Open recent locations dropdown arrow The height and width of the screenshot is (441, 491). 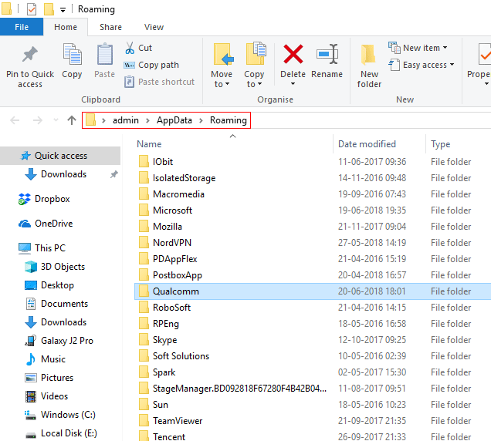(x=56, y=120)
